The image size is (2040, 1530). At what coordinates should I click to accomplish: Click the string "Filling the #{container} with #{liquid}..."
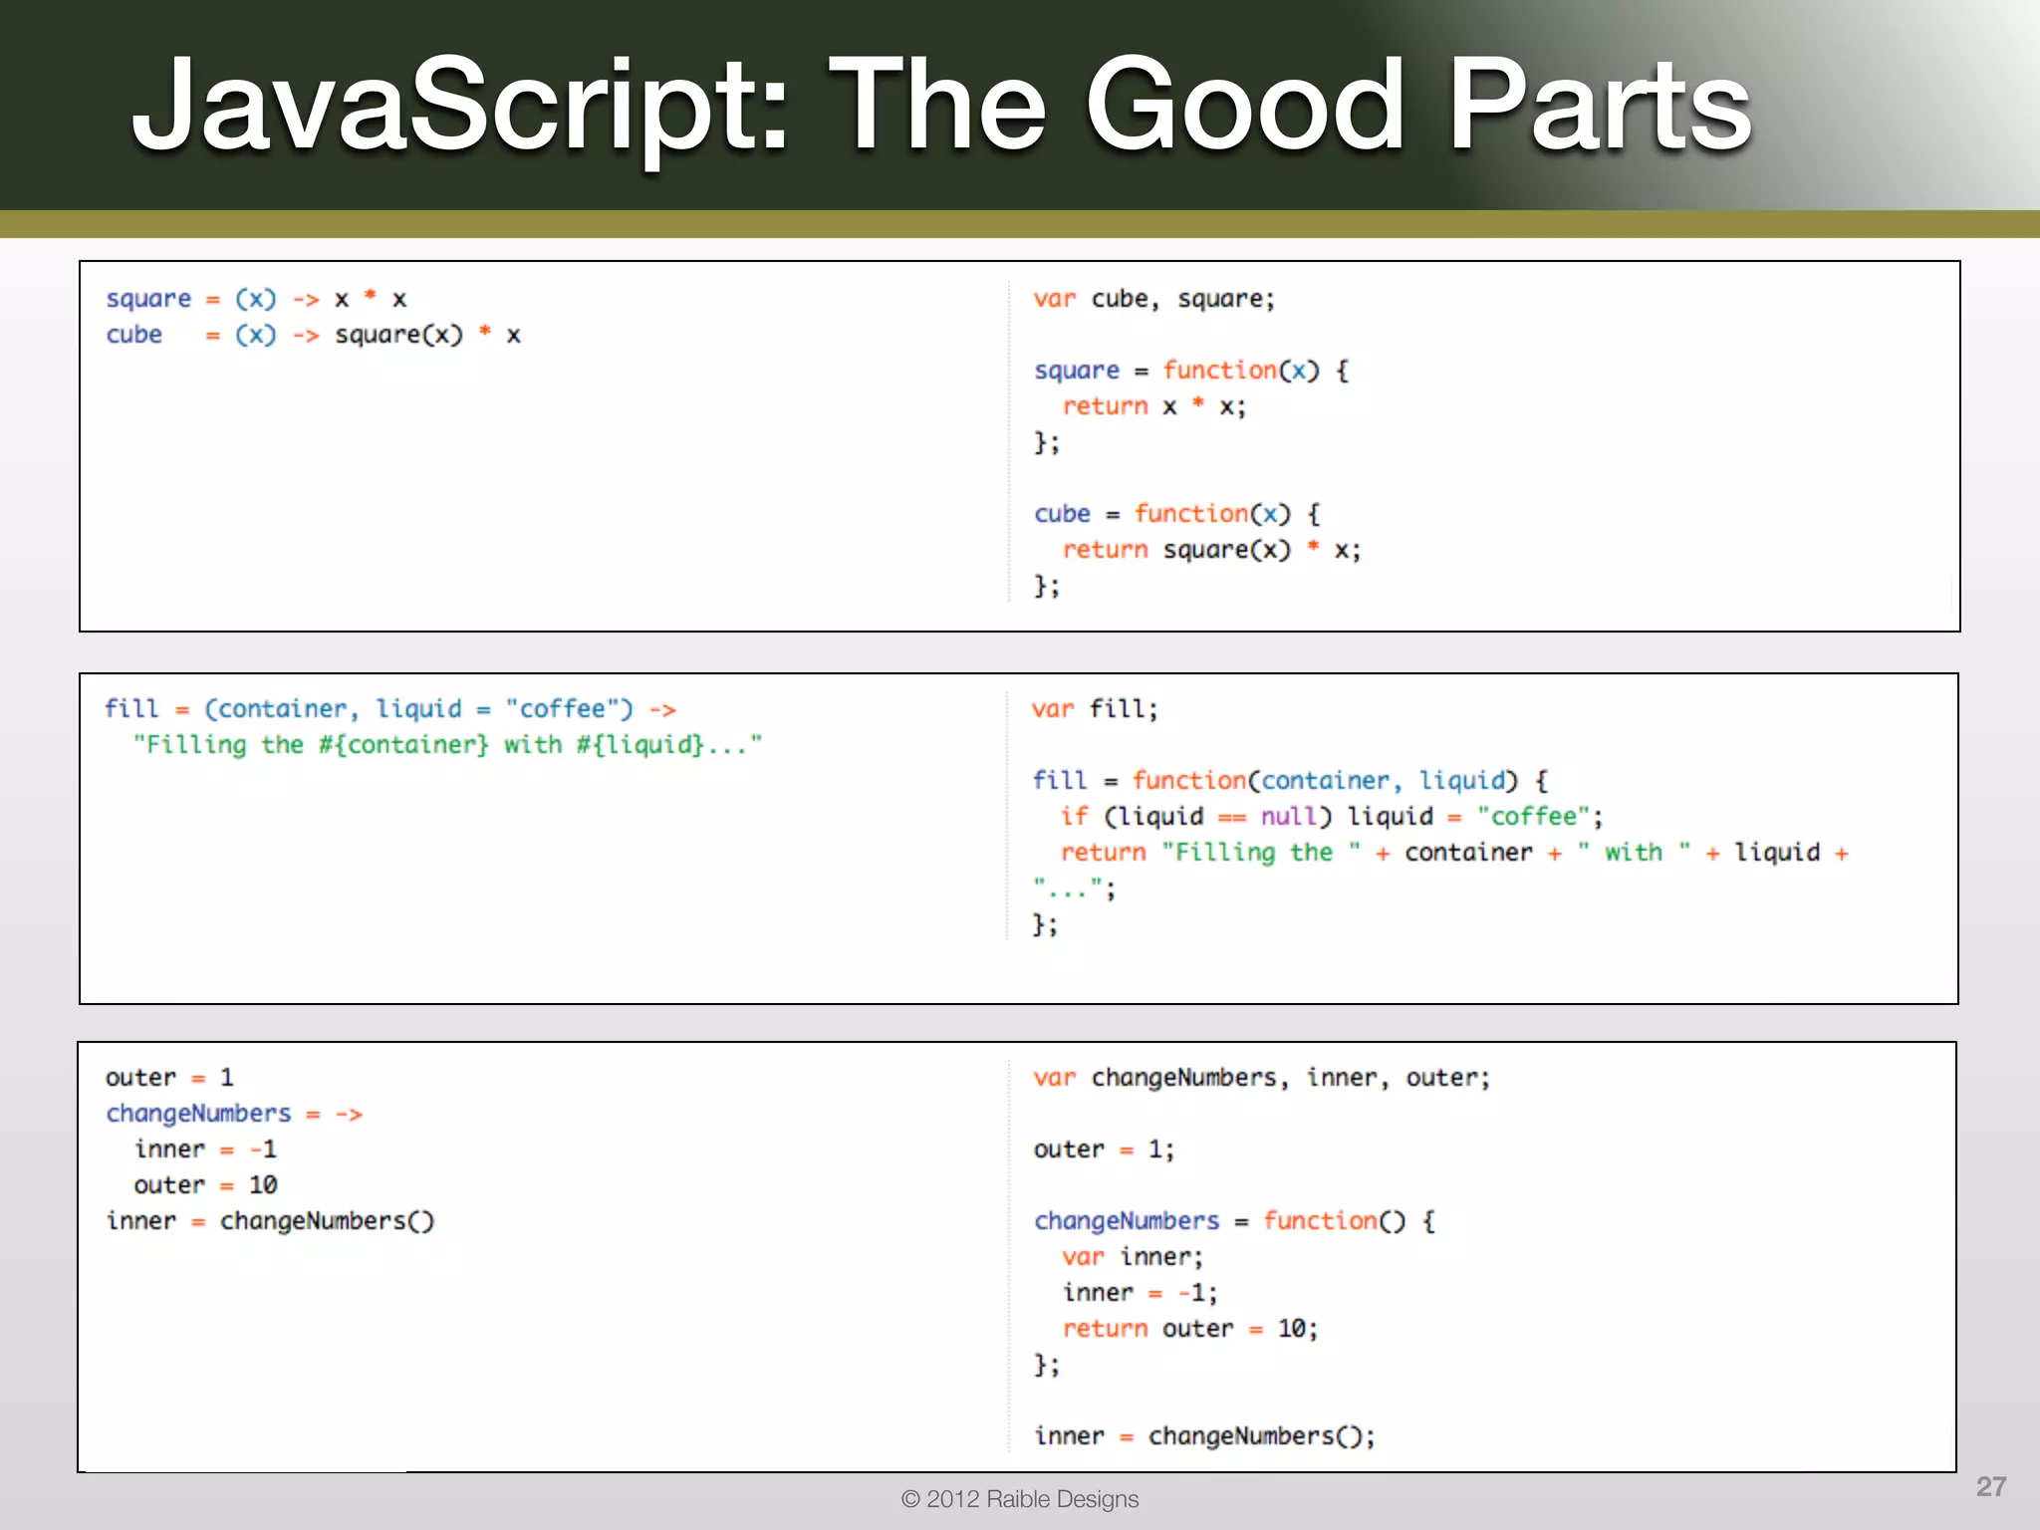coord(448,745)
